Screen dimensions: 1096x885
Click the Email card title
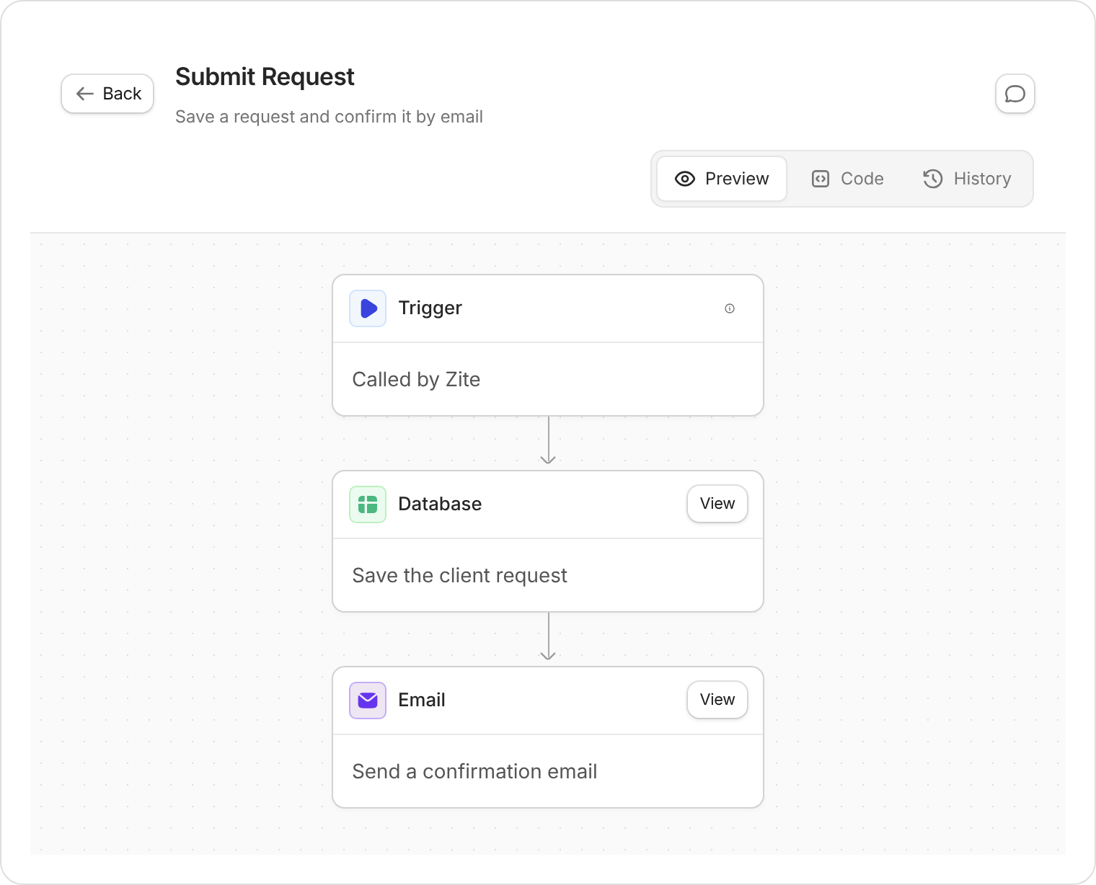[422, 700]
